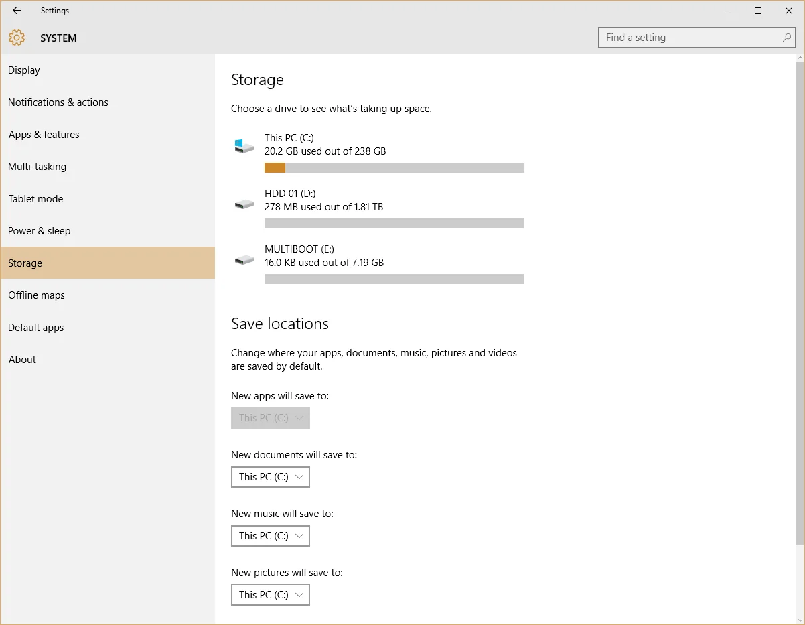Open Default apps settings

tap(107, 328)
